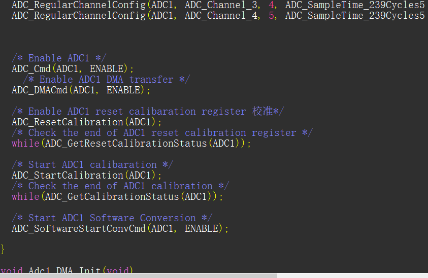Click the ADC_SoftwareStartConvCmd(ADC1, ENABLE) line
The height and width of the screenshot is (278, 428).
pyautogui.click(x=120, y=228)
